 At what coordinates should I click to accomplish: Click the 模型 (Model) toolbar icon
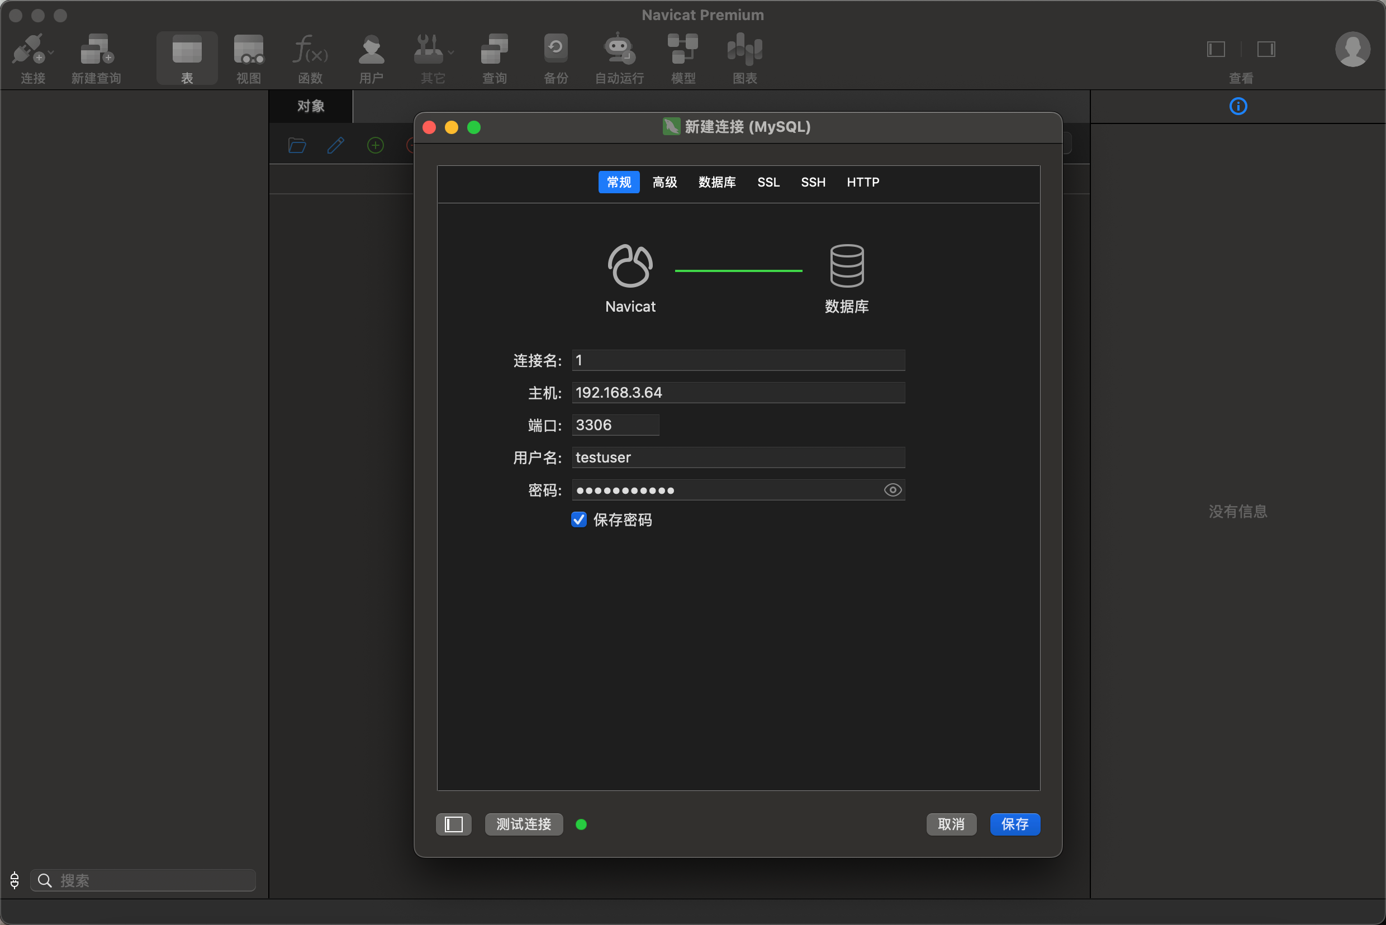(x=683, y=49)
